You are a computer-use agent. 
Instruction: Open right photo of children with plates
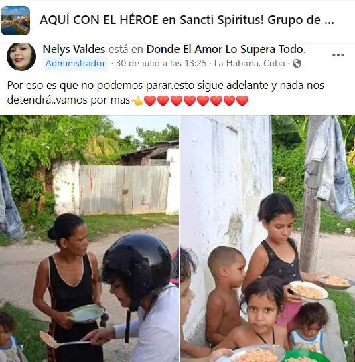(268, 238)
